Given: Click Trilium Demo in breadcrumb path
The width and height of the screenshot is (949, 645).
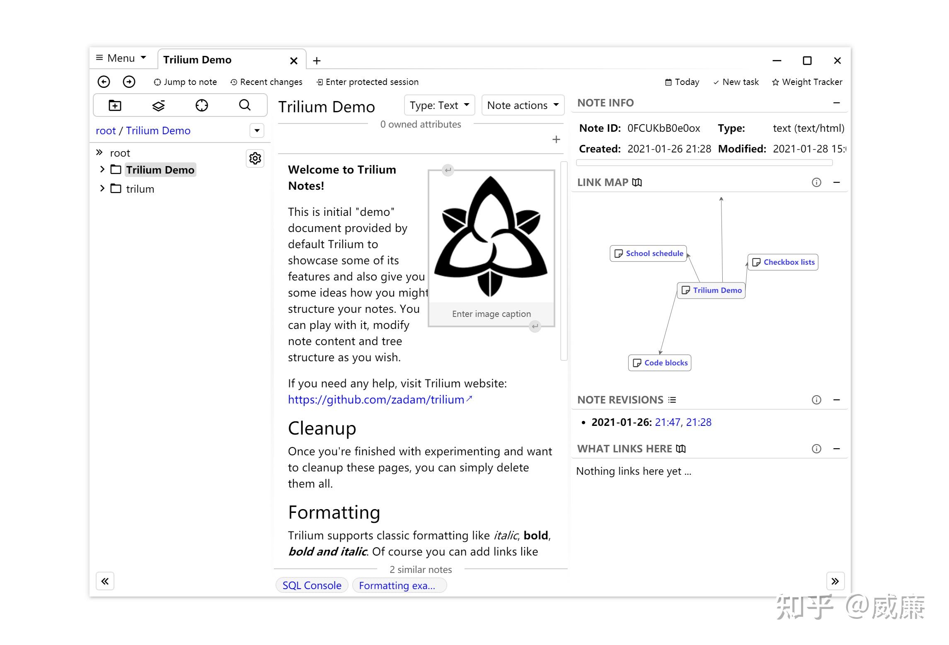Looking at the screenshot, I should click(x=158, y=130).
